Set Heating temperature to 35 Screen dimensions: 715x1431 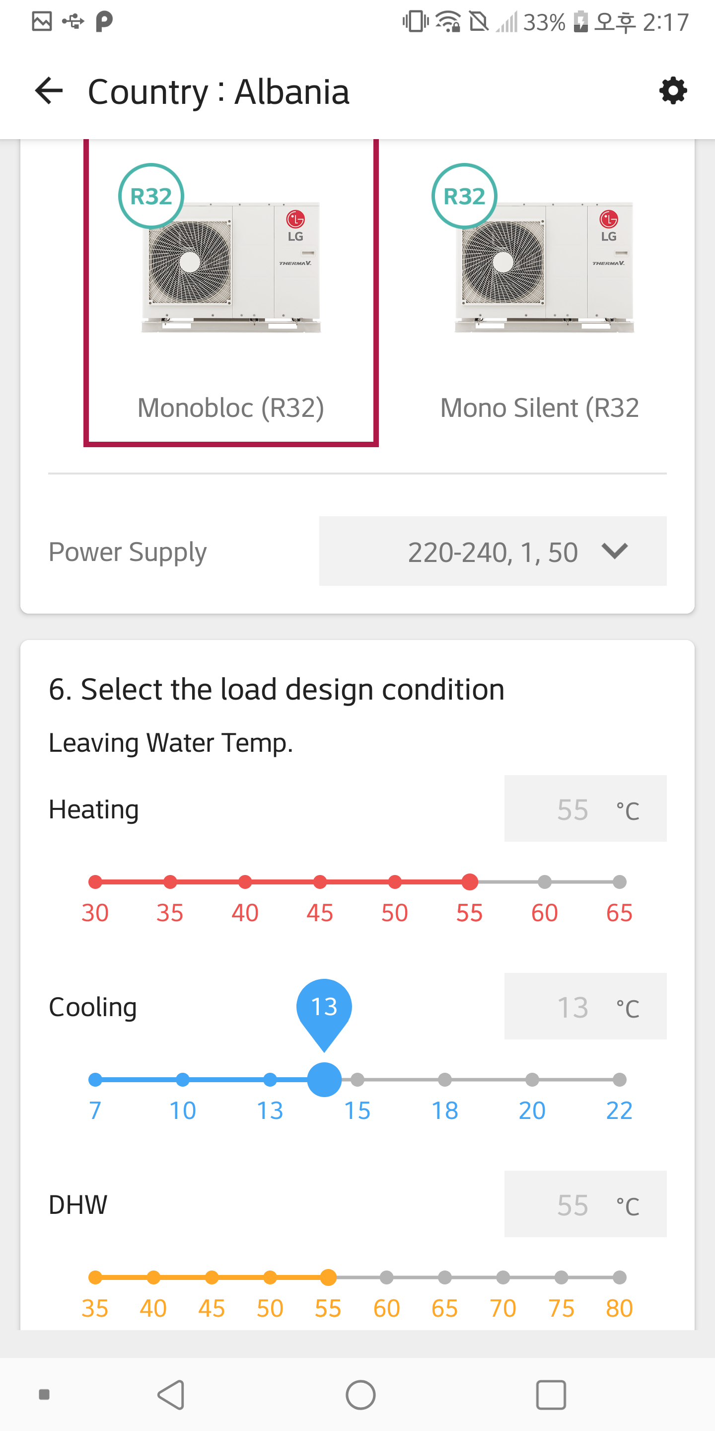coord(170,882)
